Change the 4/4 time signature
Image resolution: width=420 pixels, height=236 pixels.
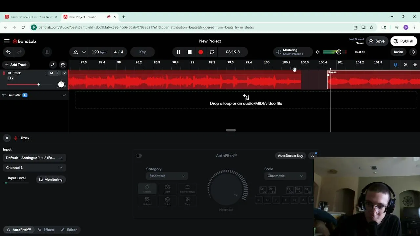click(119, 52)
